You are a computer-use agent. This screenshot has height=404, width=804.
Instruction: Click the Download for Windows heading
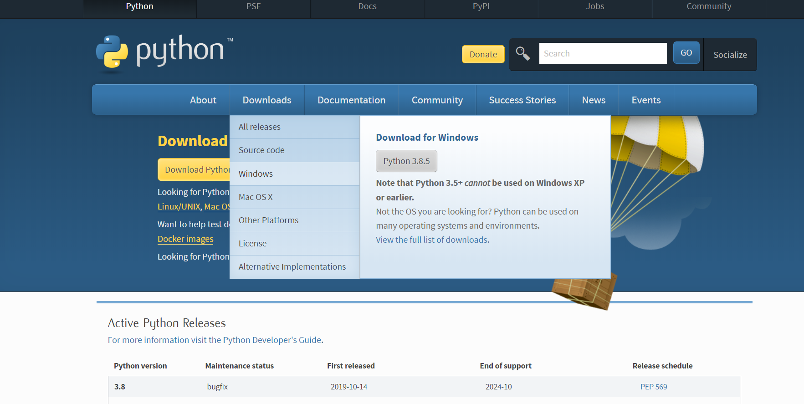(x=427, y=138)
